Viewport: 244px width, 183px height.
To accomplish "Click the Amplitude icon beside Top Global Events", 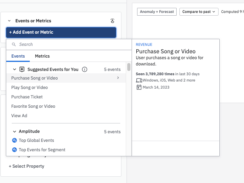I will (x=14, y=140).
